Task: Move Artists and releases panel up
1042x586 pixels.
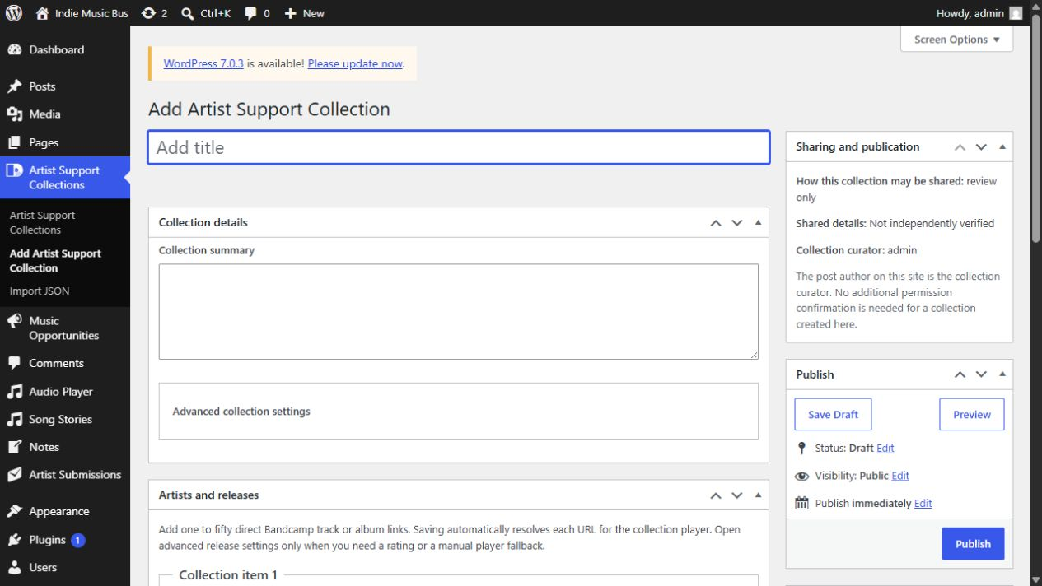Action: tap(716, 495)
